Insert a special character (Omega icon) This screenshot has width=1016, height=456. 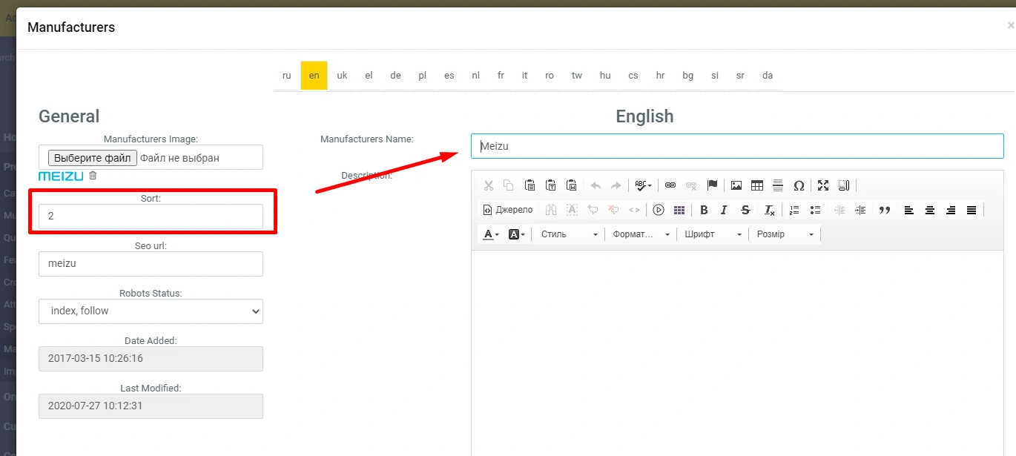click(799, 185)
